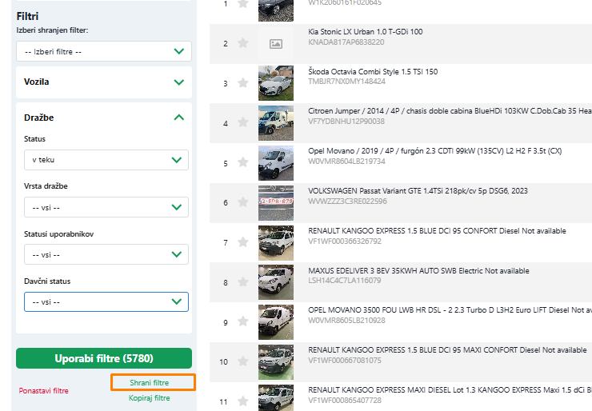Open the Status dropdown showing 'v teku'

pyautogui.click(x=106, y=160)
